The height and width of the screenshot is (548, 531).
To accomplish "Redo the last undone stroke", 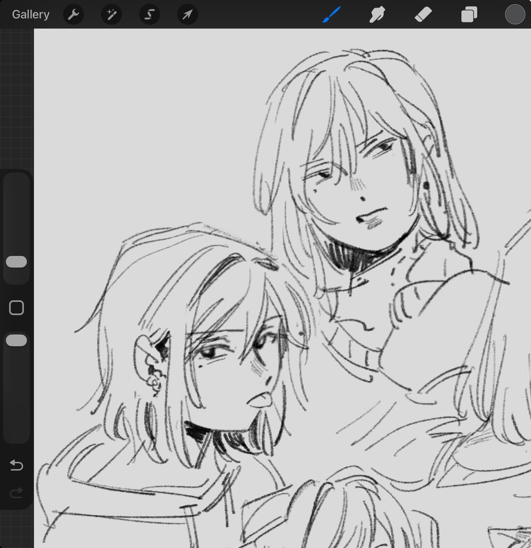I will 16,493.
